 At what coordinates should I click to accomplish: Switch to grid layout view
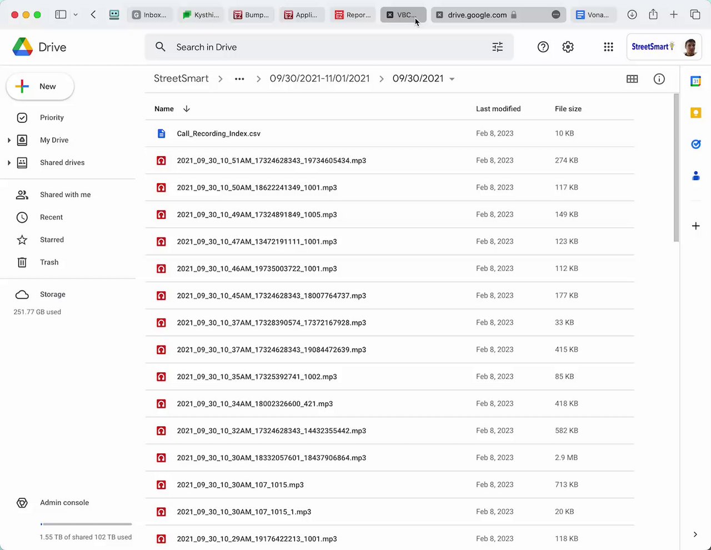tap(632, 79)
